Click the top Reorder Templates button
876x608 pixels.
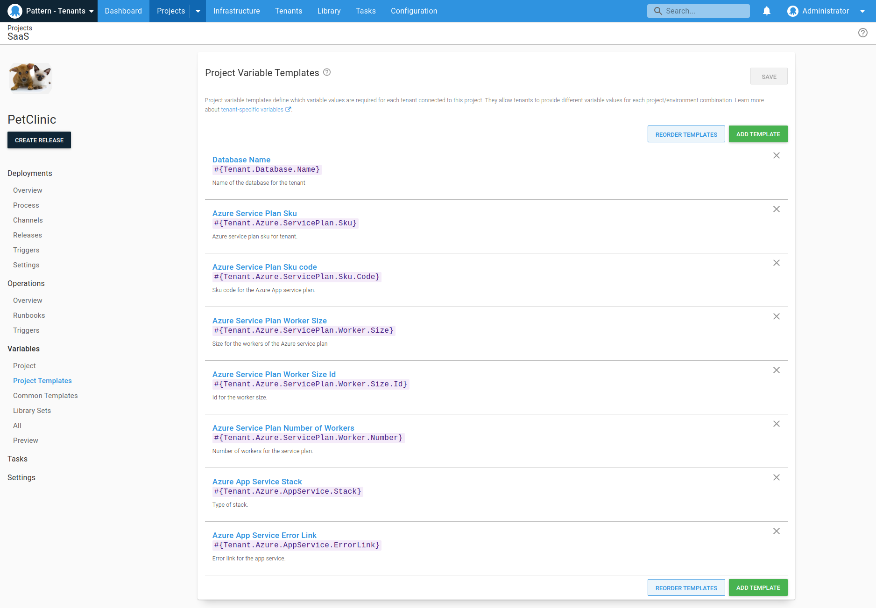(686, 134)
